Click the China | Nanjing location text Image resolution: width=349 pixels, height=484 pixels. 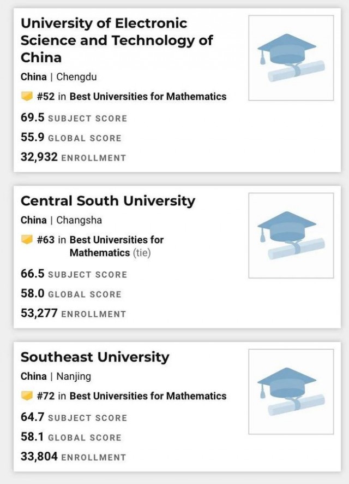click(x=56, y=376)
